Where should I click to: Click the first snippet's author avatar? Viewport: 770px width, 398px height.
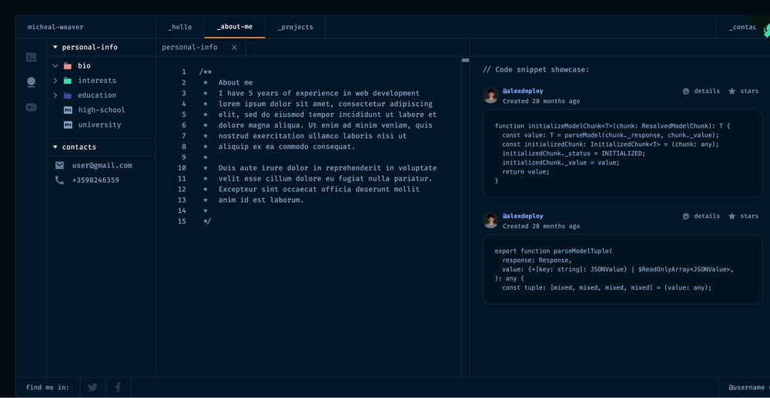[x=490, y=95]
